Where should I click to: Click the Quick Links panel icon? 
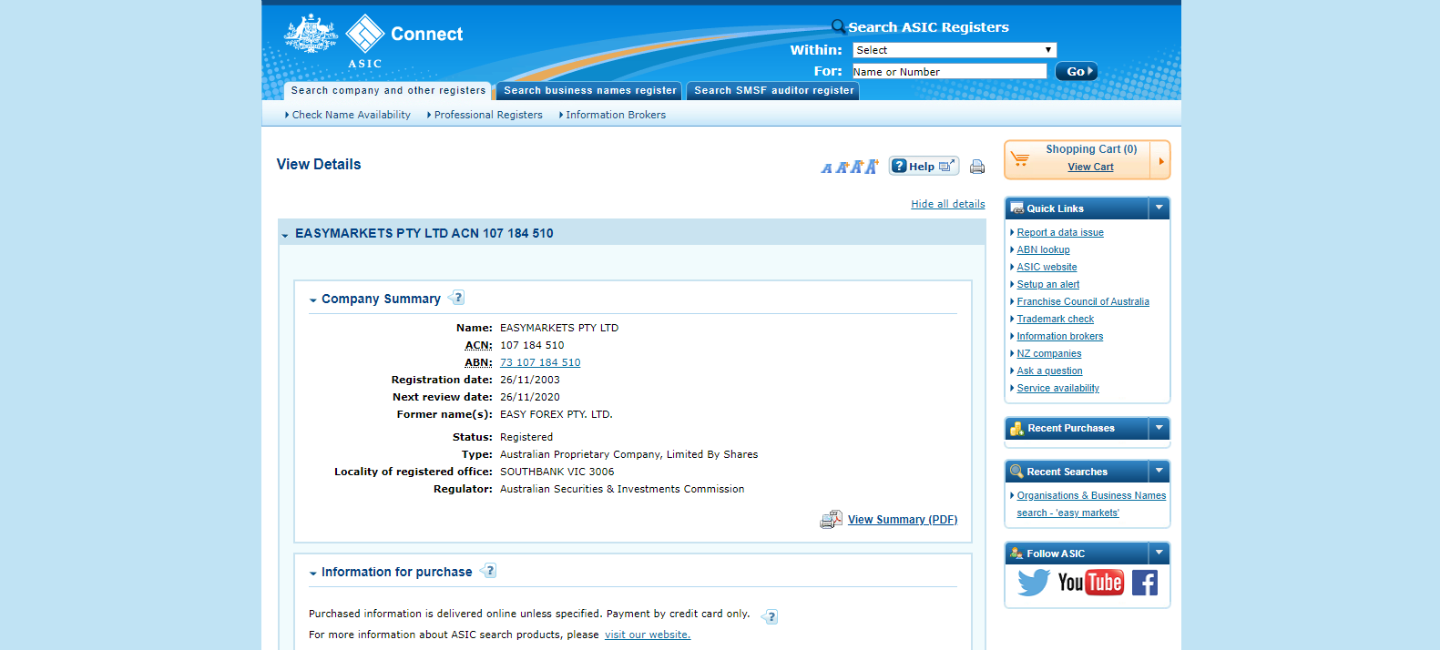pos(1016,208)
